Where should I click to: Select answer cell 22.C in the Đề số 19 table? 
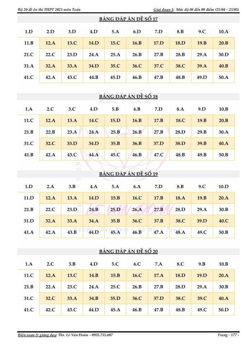point(51,209)
